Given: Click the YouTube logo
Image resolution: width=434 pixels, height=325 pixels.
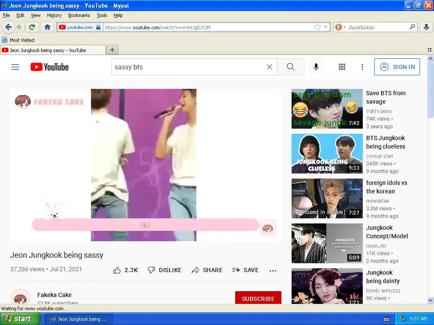Looking at the screenshot, I should click(x=50, y=67).
